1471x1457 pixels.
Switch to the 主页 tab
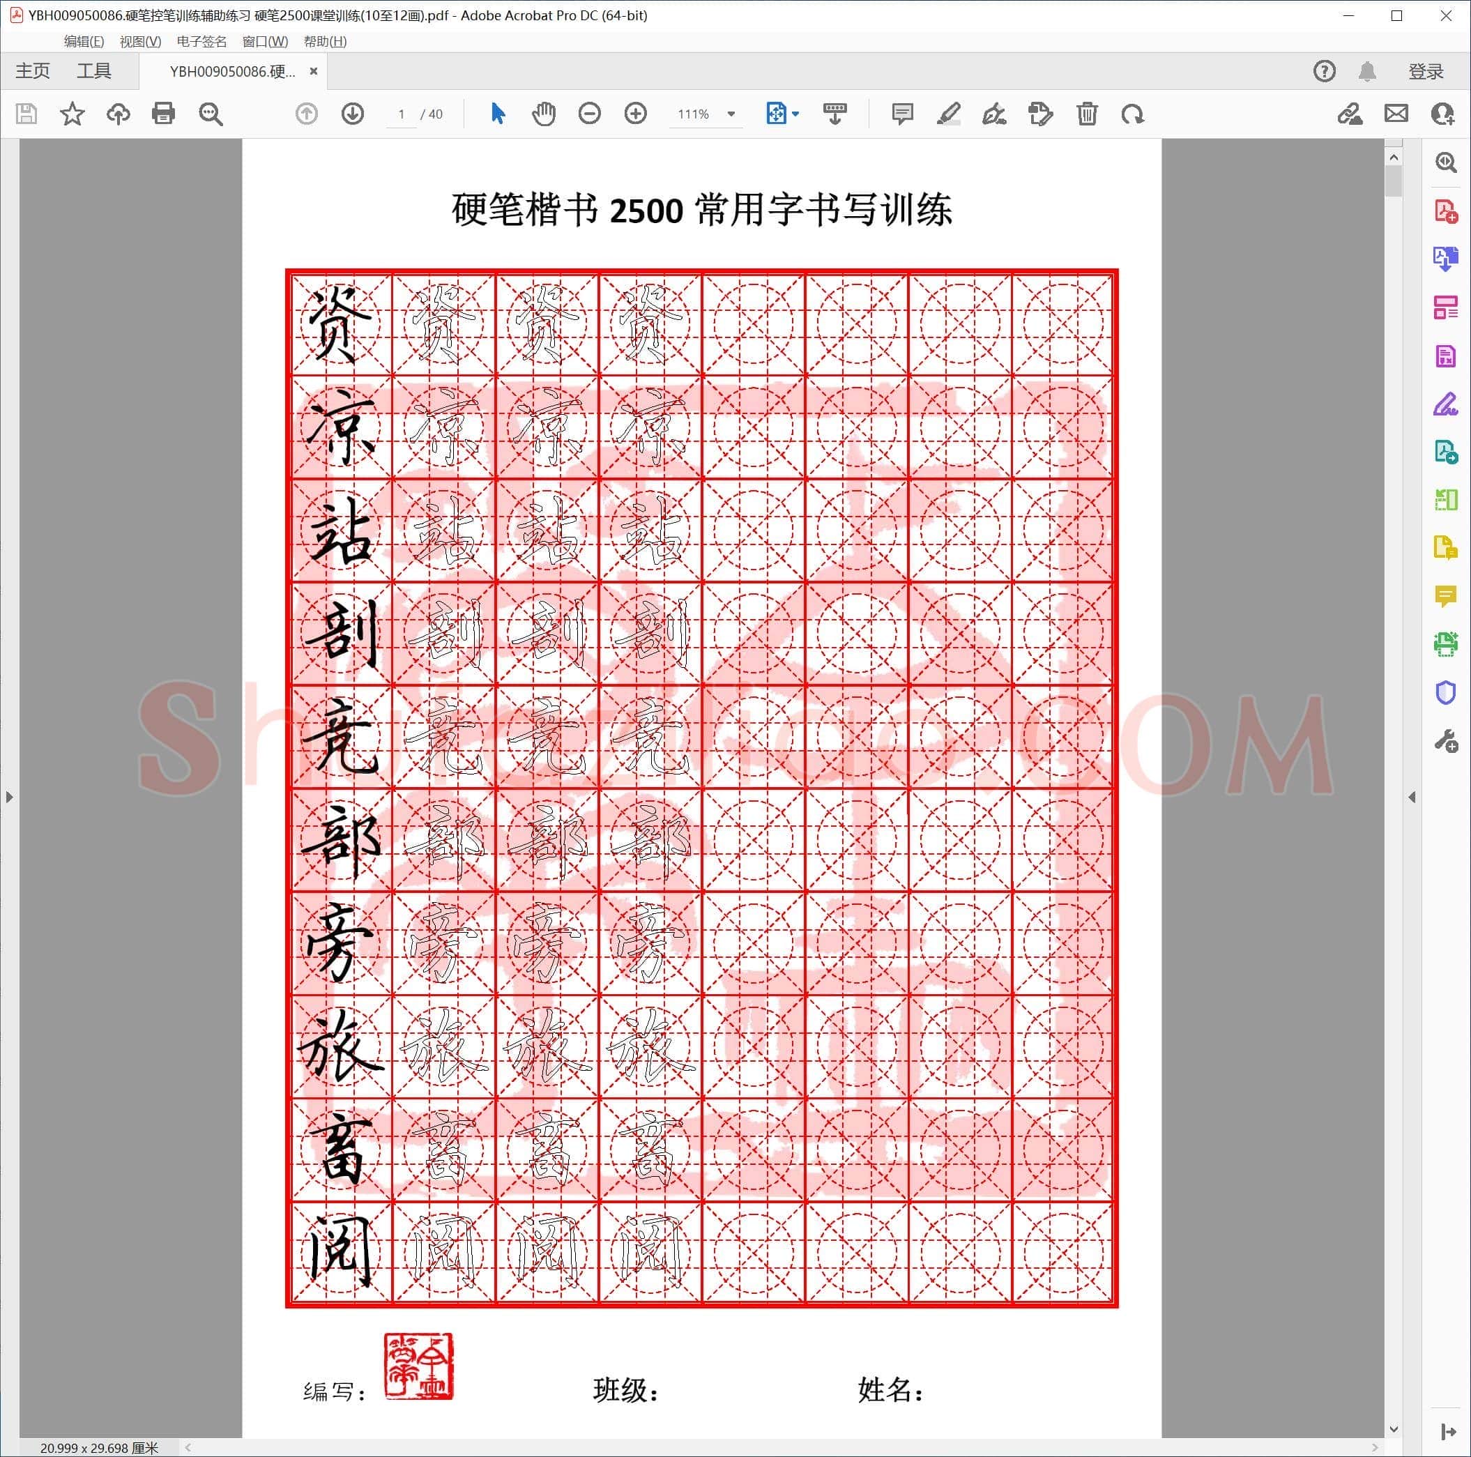tap(33, 72)
